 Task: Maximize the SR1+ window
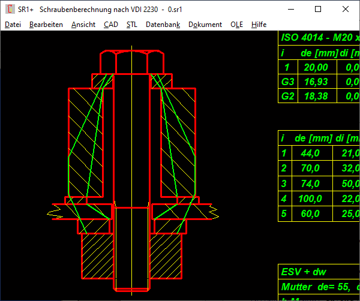point(318,10)
